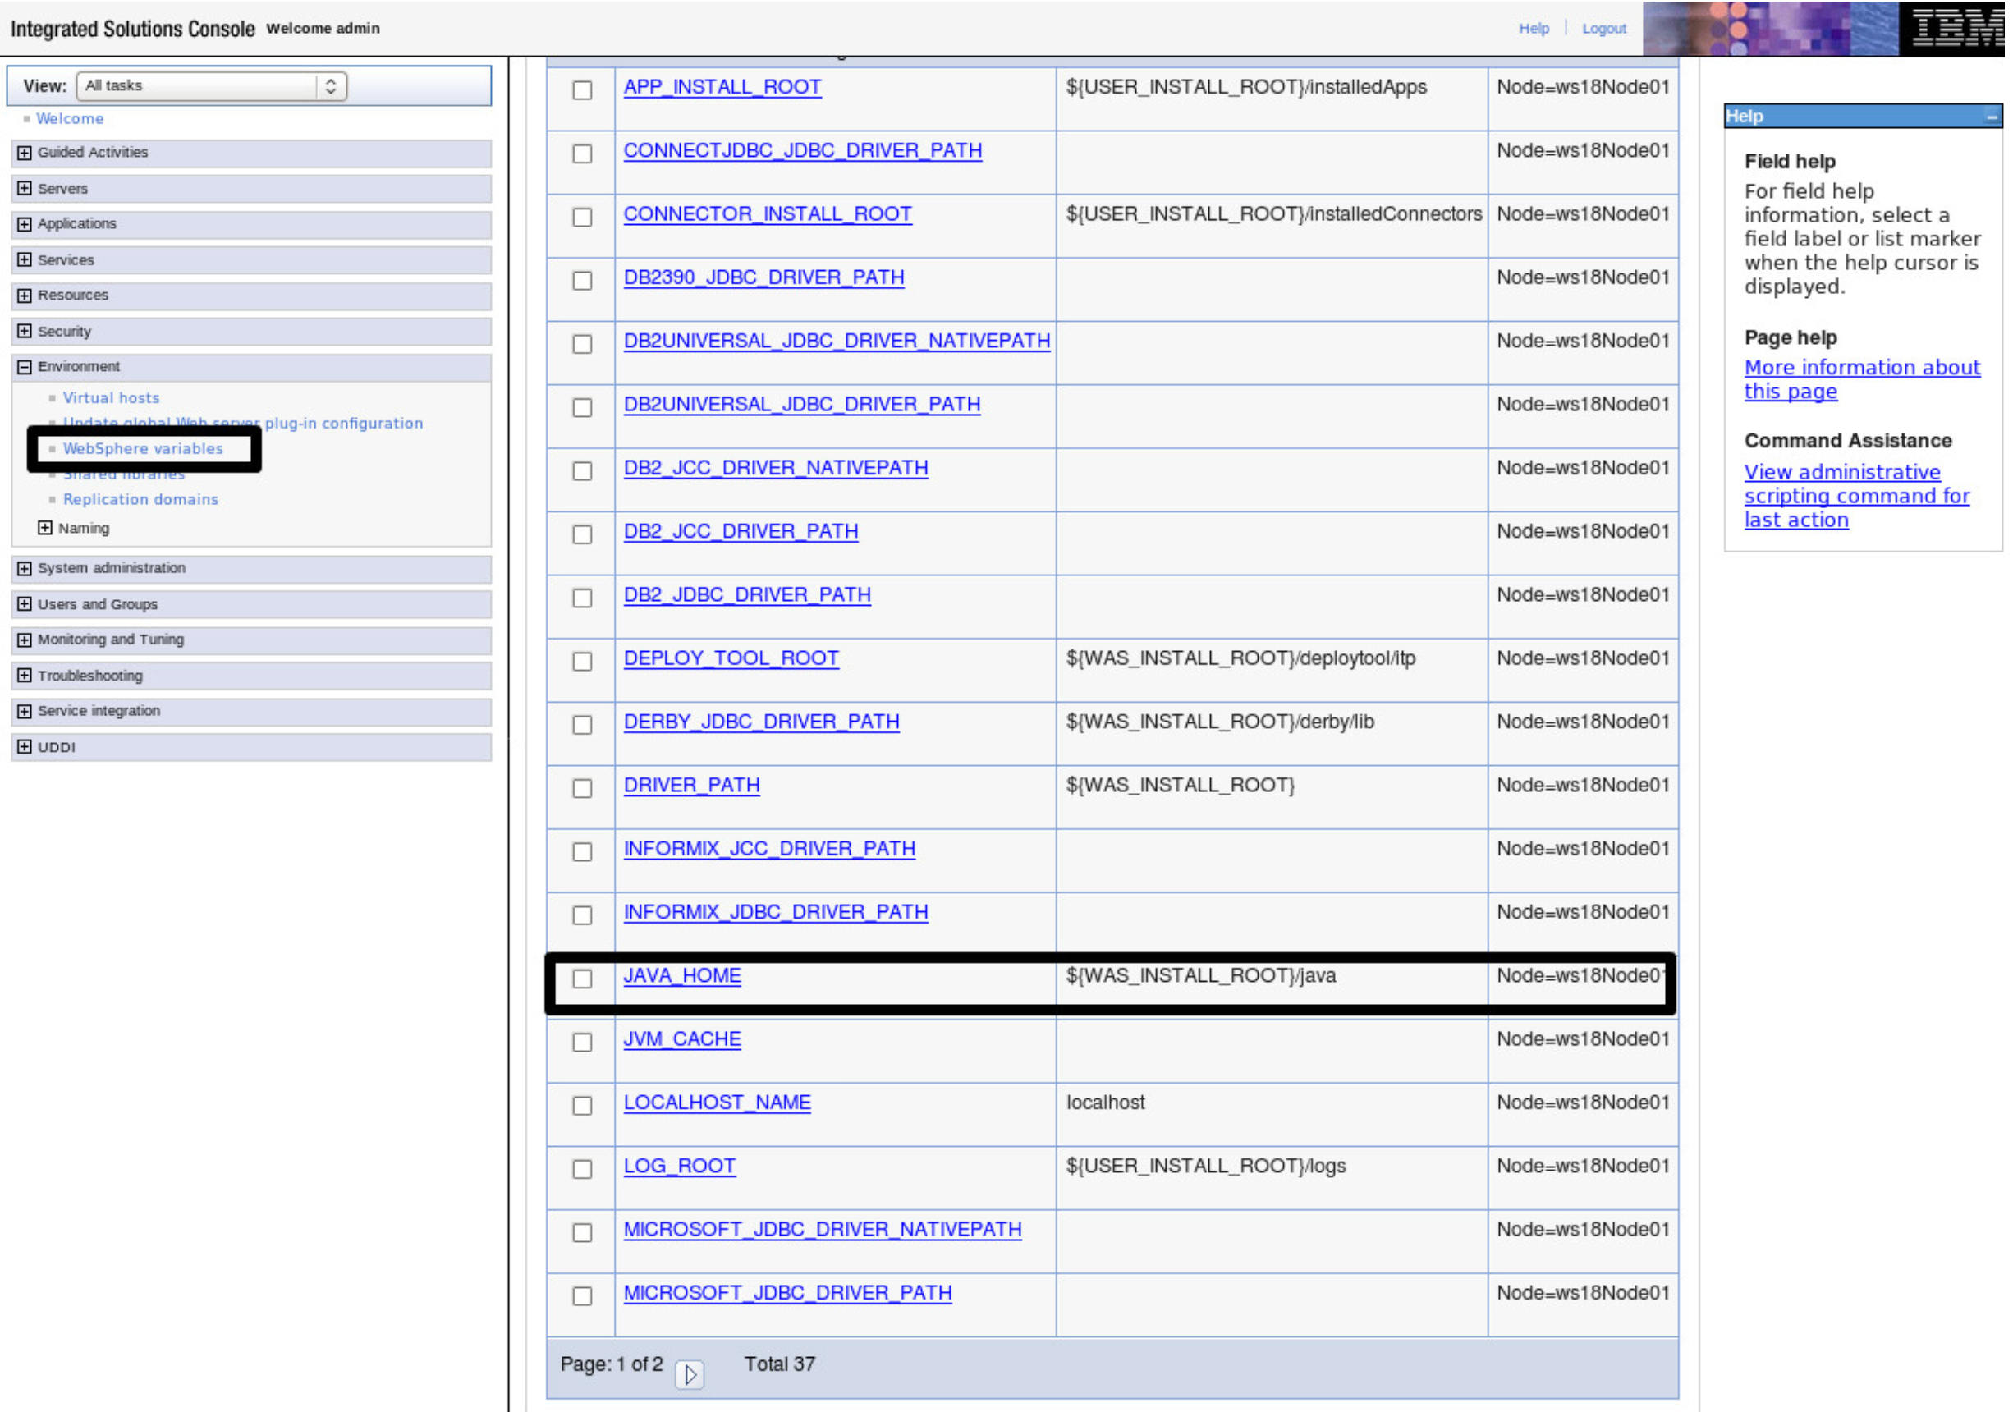Open the LOG_ROOT variable link

click(680, 1166)
